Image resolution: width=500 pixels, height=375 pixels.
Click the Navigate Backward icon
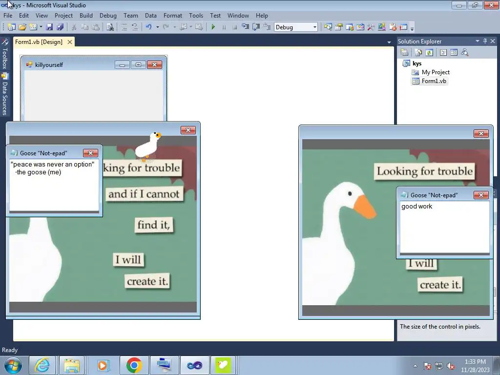[x=184, y=27]
